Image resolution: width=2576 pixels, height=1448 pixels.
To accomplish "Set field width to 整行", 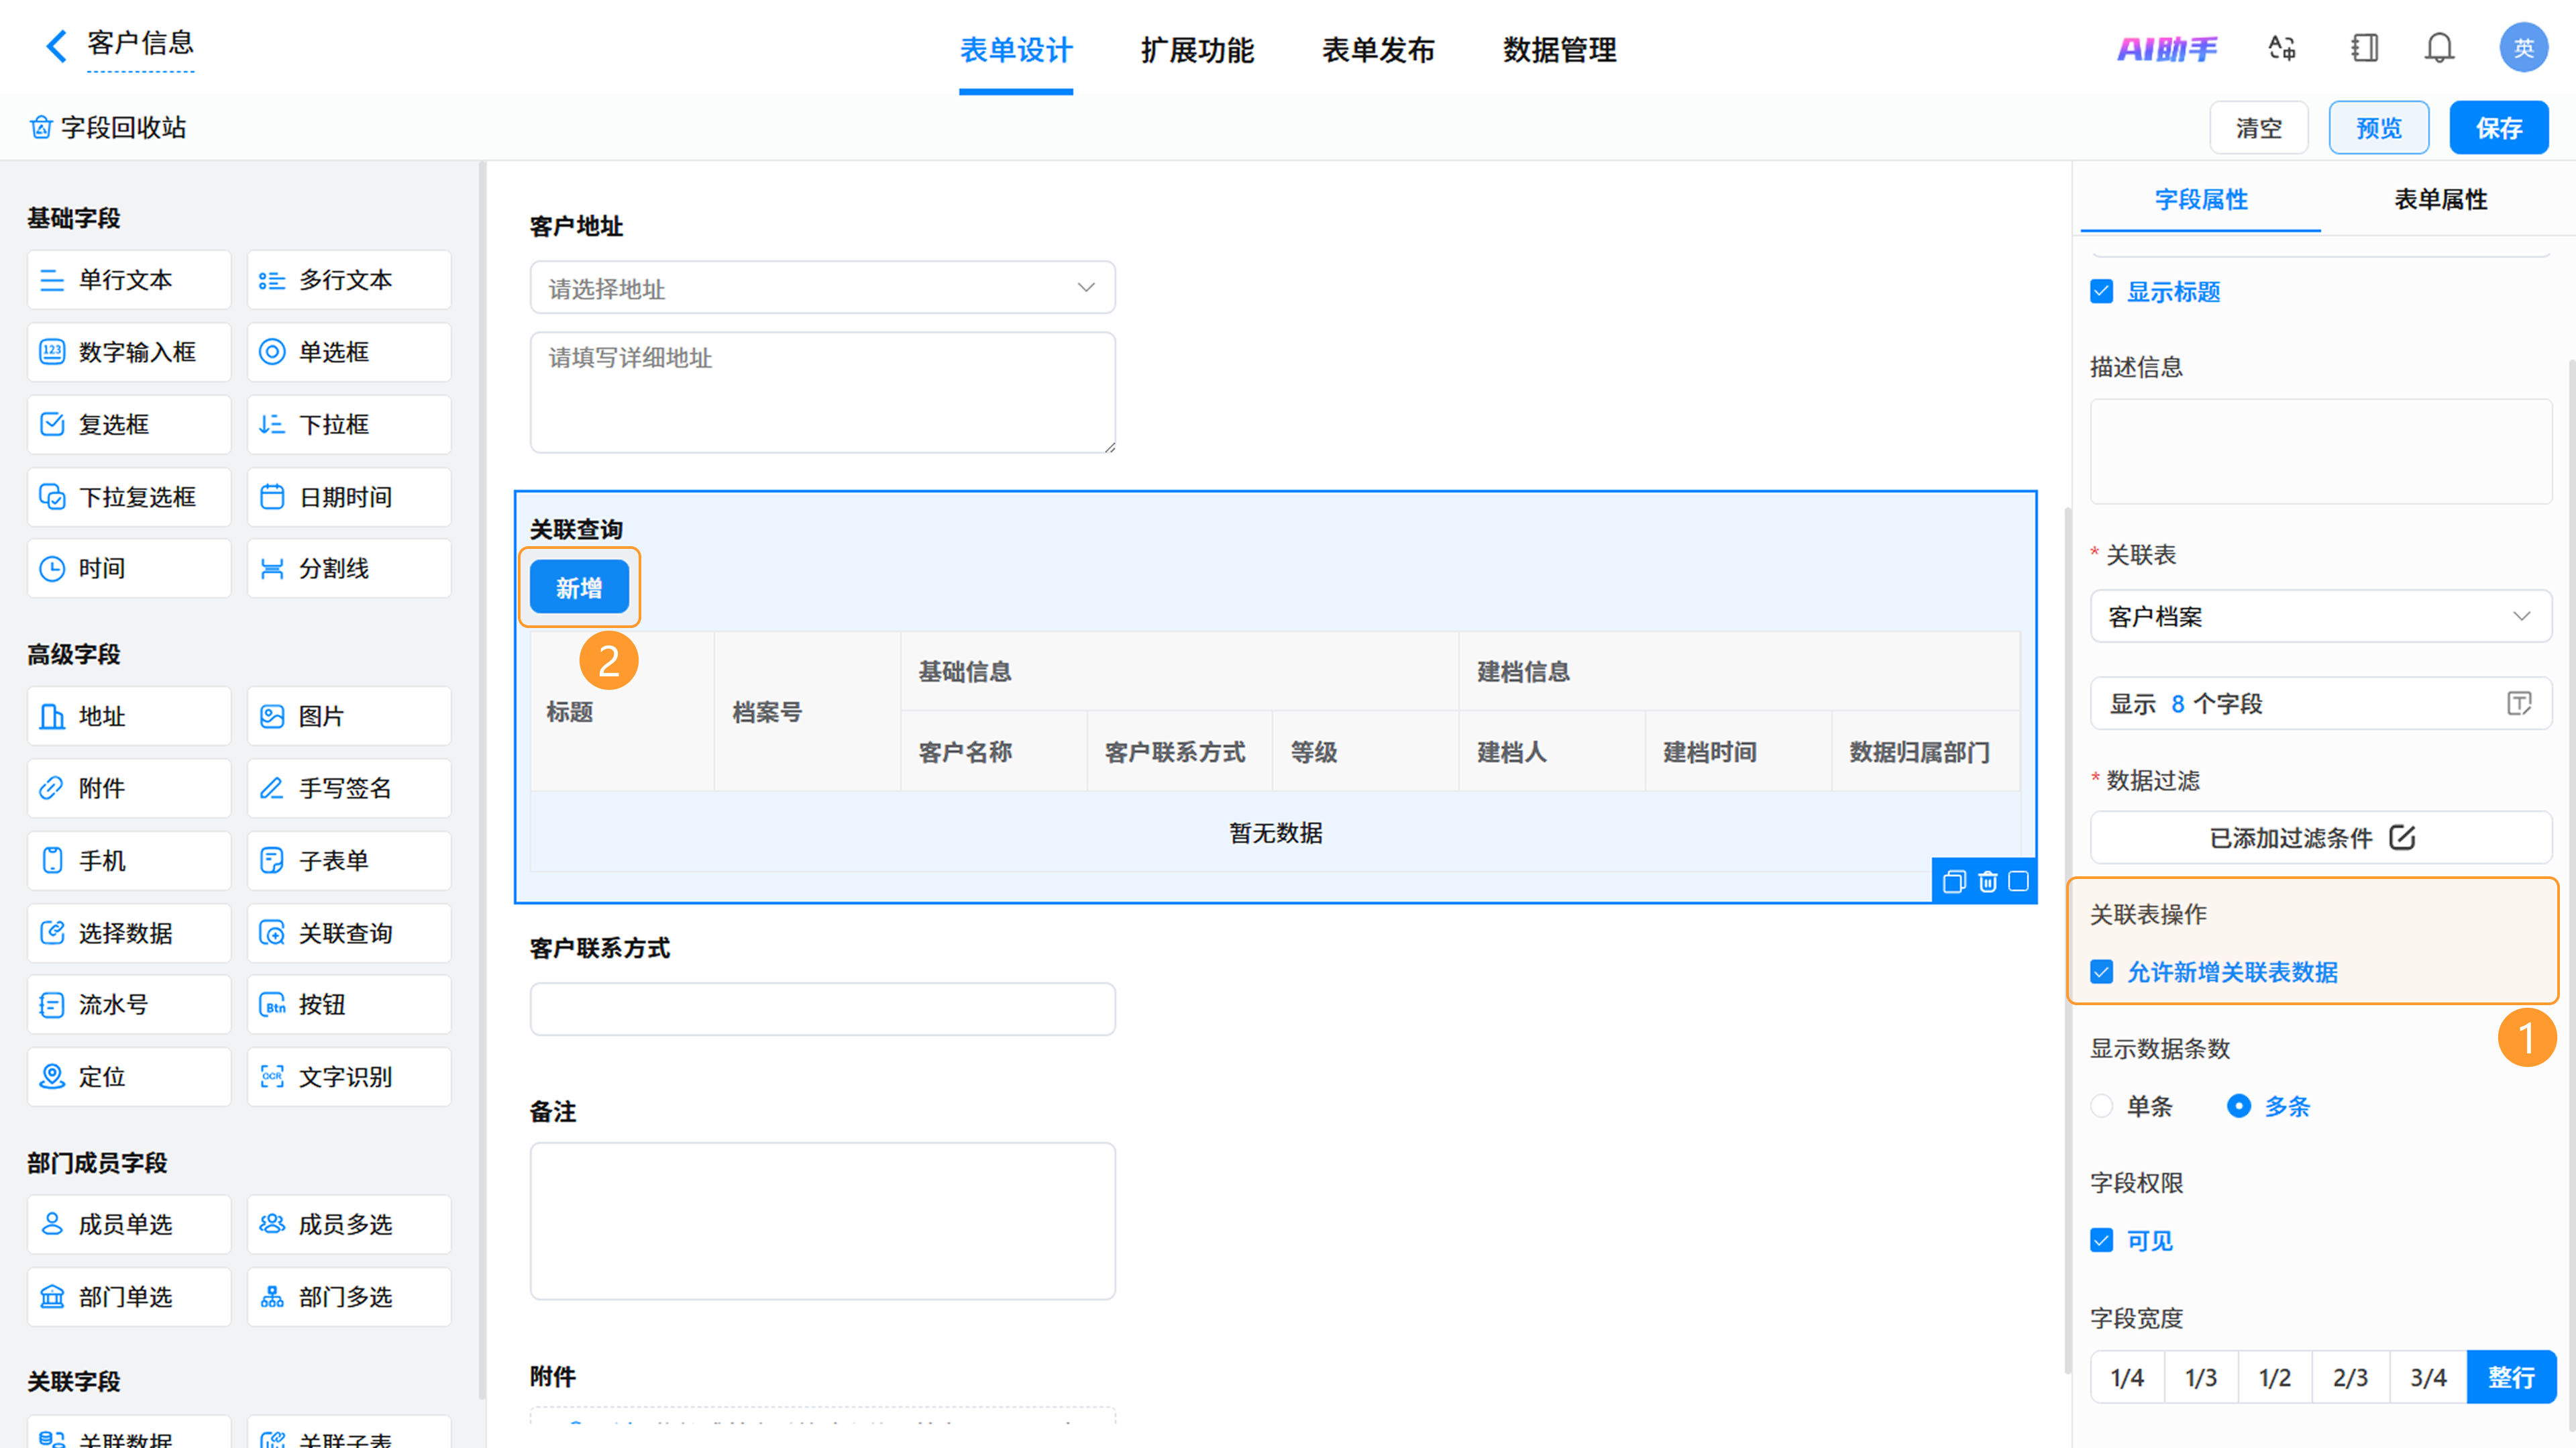I will tap(2511, 1378).
